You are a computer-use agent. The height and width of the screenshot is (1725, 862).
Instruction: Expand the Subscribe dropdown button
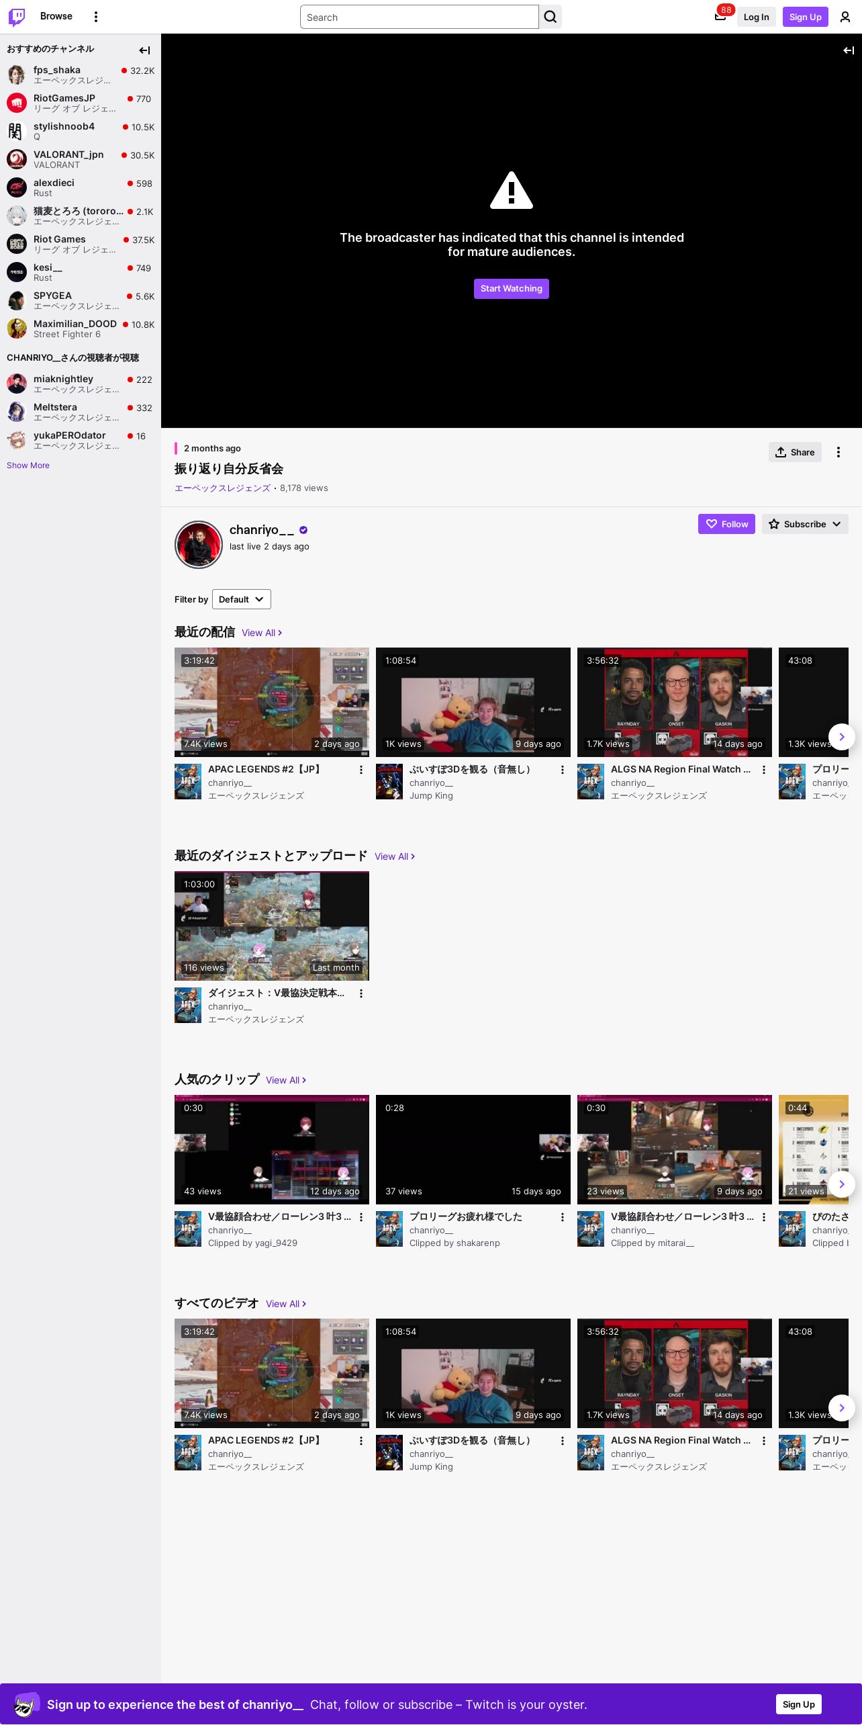point(805,524)
